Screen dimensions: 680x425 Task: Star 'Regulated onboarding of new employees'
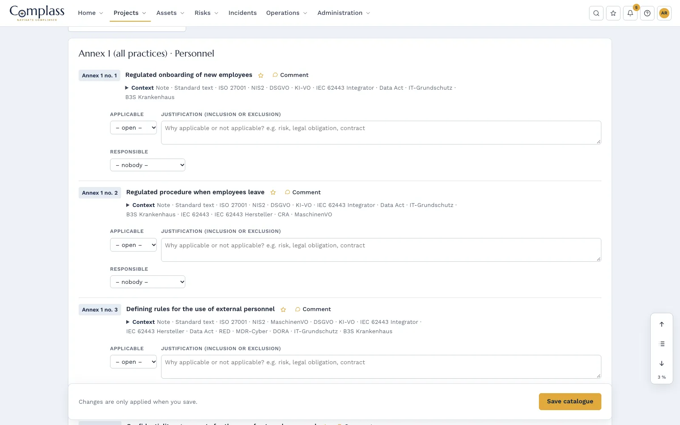tap(261, 75)
